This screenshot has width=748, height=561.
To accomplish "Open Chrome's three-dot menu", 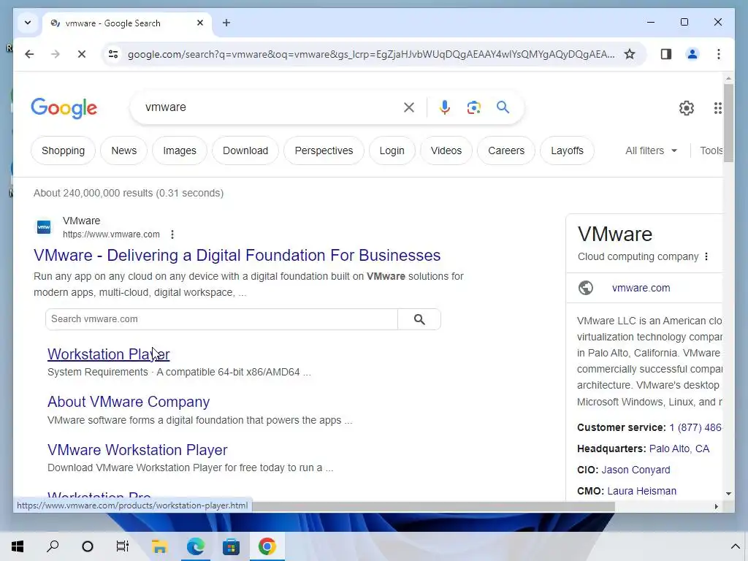I will click(719, 54).
